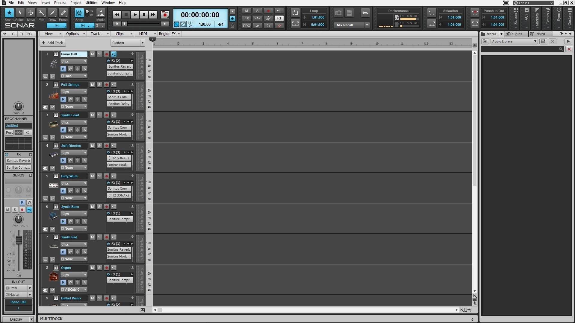
Task: Open the Utilities menu
Action: 91,3
